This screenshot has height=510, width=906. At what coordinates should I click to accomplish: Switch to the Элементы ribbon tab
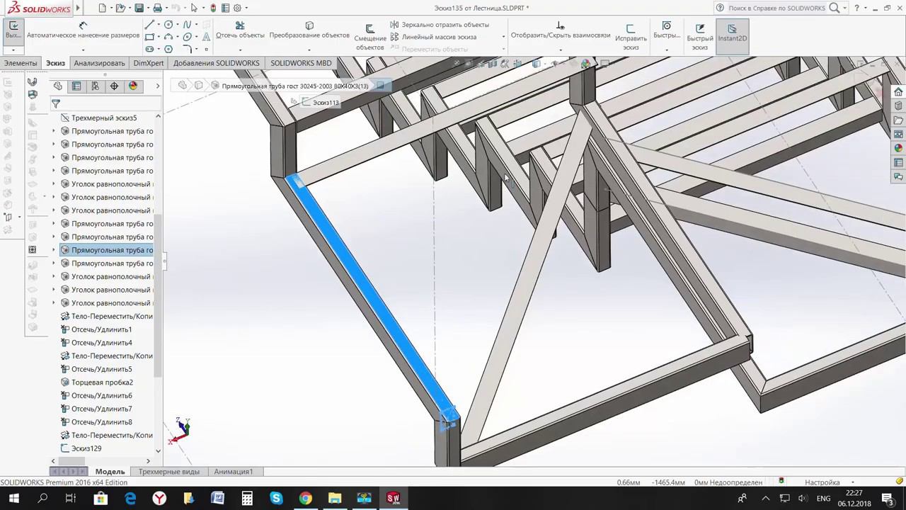(21, 63)
